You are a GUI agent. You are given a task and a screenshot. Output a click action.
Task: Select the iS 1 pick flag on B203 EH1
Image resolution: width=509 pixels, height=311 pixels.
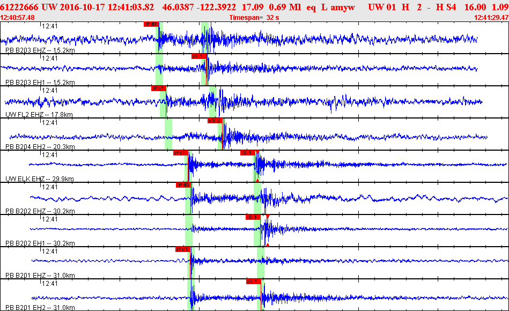click(x=198, y=56)
